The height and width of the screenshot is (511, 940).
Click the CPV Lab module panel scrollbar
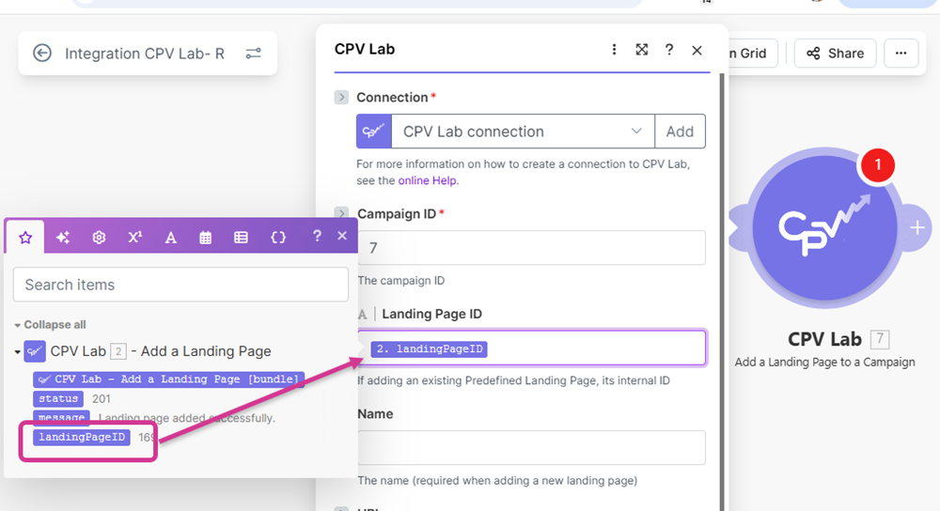point(722,292)
